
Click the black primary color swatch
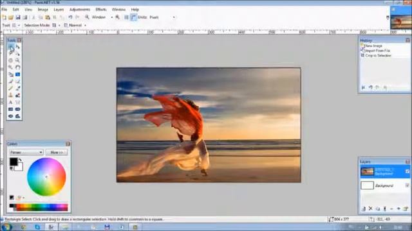(x=14, y=162)
